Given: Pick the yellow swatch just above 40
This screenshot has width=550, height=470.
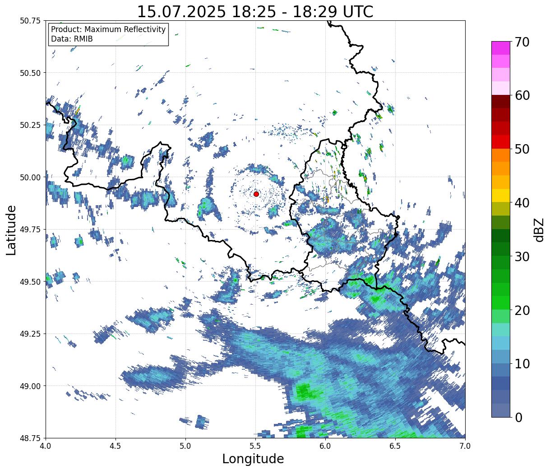Looking at the screenshot, I should (x=500, y=195).
